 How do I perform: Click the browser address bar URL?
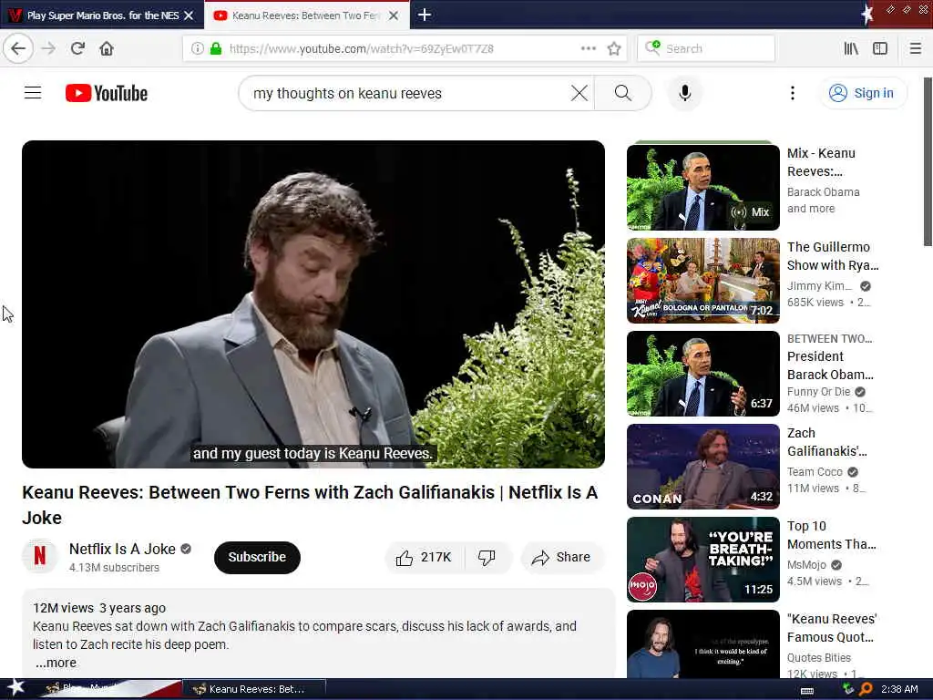coord(361,49)
